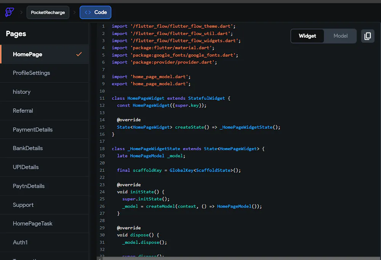Click the flutter_flow_util.dart import line
Screen dimensions: 381x260
point(172,34)
